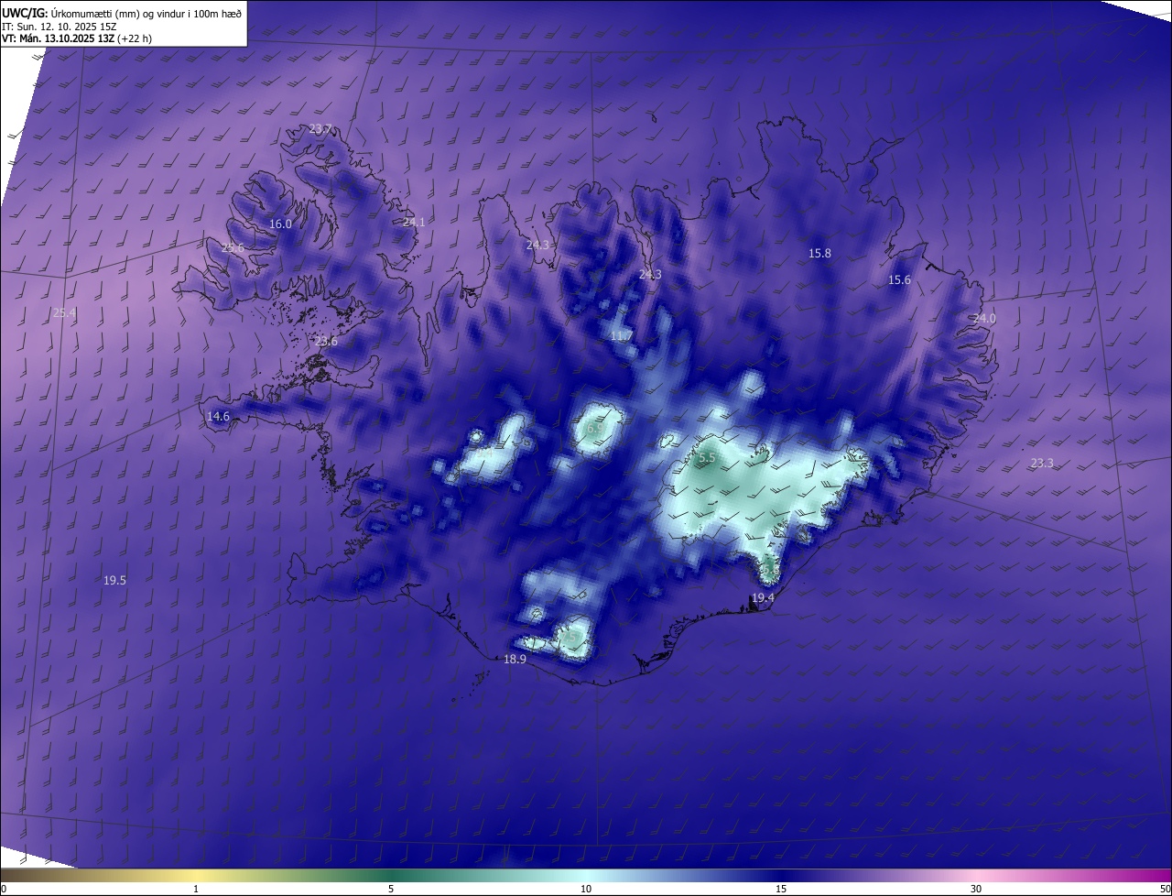Click the 24.1 value label

tap(414, 223)
